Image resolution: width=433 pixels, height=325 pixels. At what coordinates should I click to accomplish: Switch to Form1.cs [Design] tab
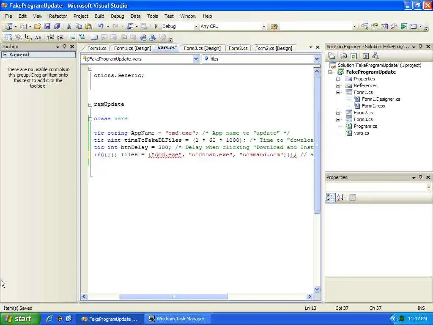click(132, 48)
